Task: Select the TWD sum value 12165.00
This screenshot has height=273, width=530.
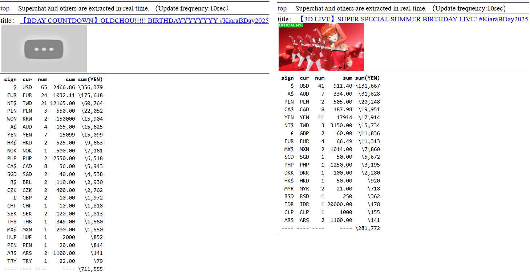Action: [63, 103]
